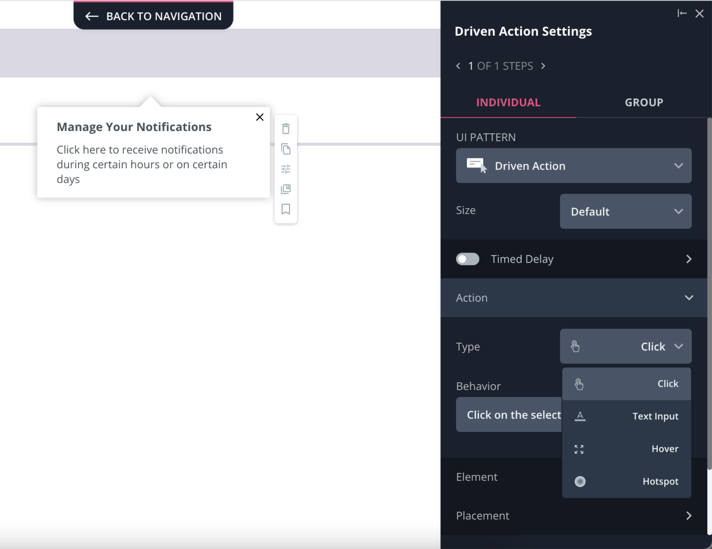Image resolution: width=712 pixels, height=549 pixels.
Task: Collapse the Action section chevron
Action: [x=689, y=298]
